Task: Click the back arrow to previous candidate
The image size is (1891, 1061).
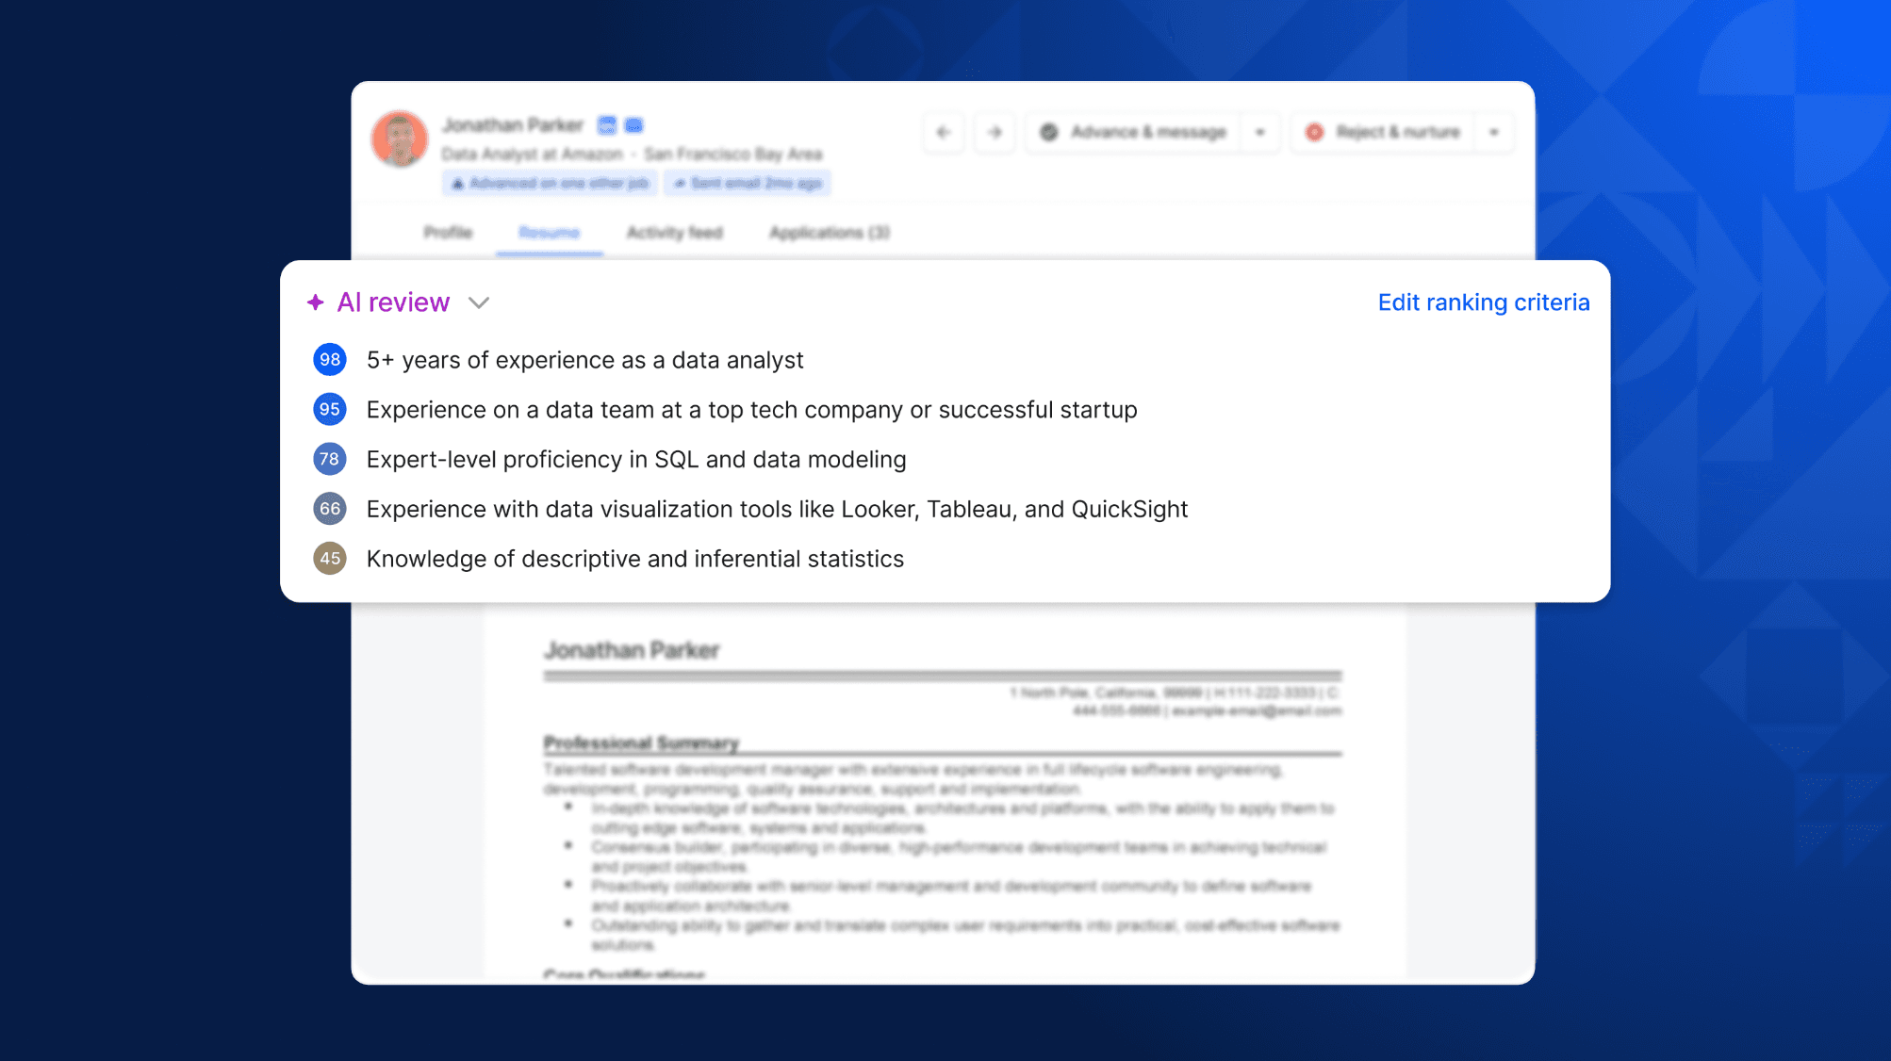Action: click(x=943, y=132)
